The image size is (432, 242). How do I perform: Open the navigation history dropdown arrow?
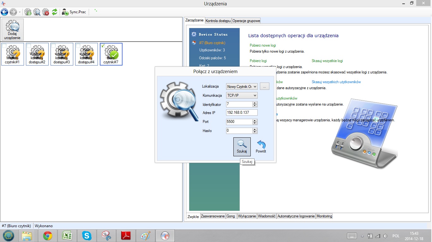point(20,12)
